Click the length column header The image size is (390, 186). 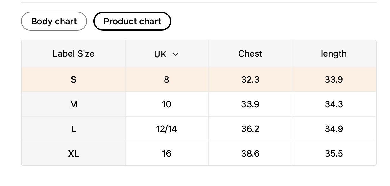(333, 53)
